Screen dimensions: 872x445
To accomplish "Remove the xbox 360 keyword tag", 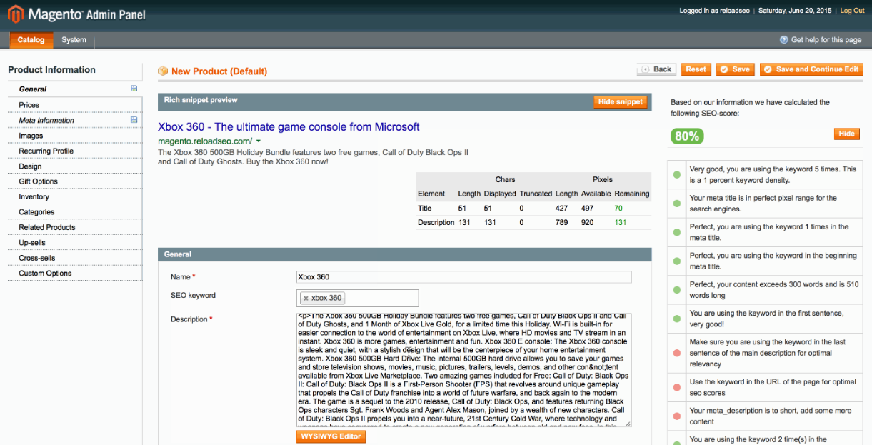I will tap(306, 298).
